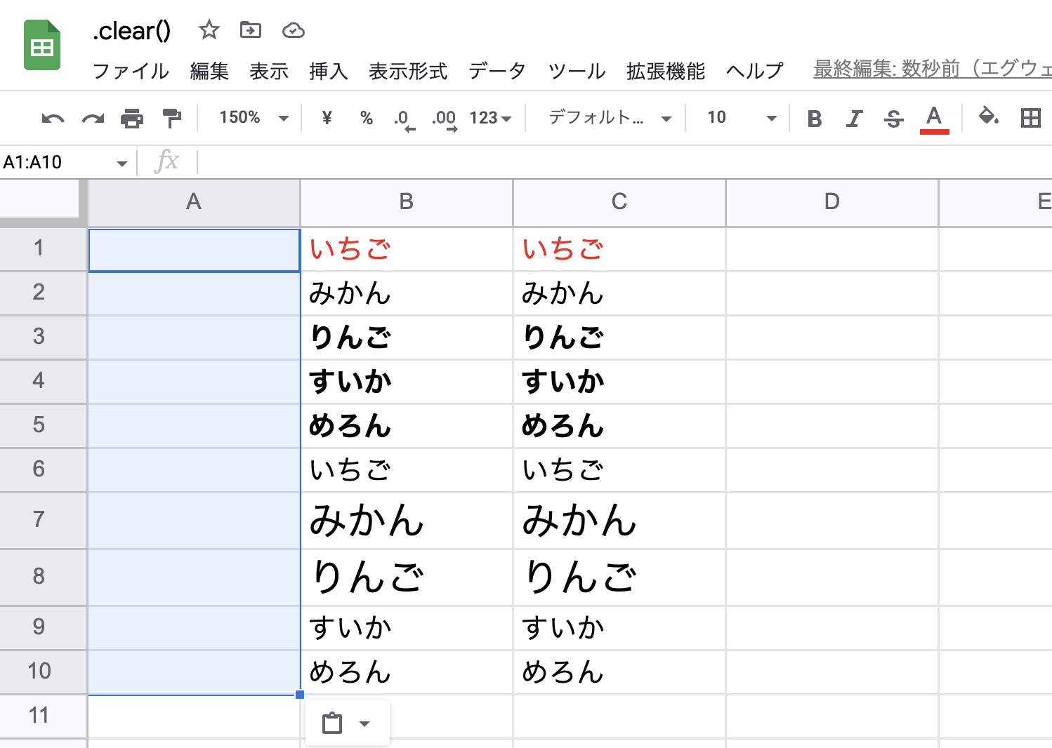Image resolution: width=1052 pixels, height=748 pixels.
Task: Click the selection fill handle square
Action: 300,695
